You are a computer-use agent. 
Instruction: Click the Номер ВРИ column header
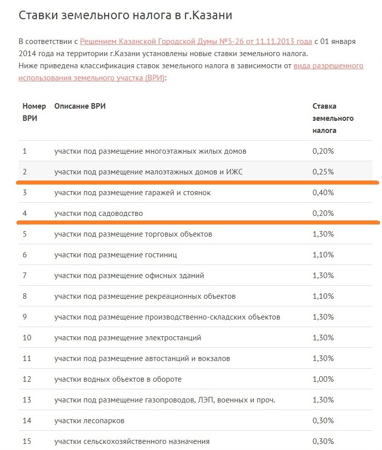pos(34,112)
